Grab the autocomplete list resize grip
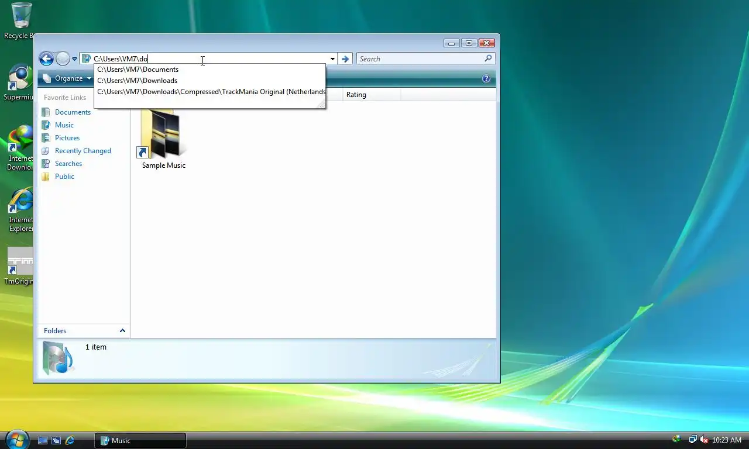The height and width of the screenshot is (449, 749). pyautogui.click(x=321, y=104)
